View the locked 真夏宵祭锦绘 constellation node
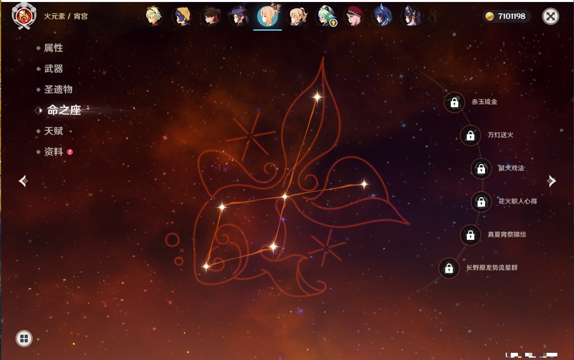Screen dimensions: 574x360 471,235
